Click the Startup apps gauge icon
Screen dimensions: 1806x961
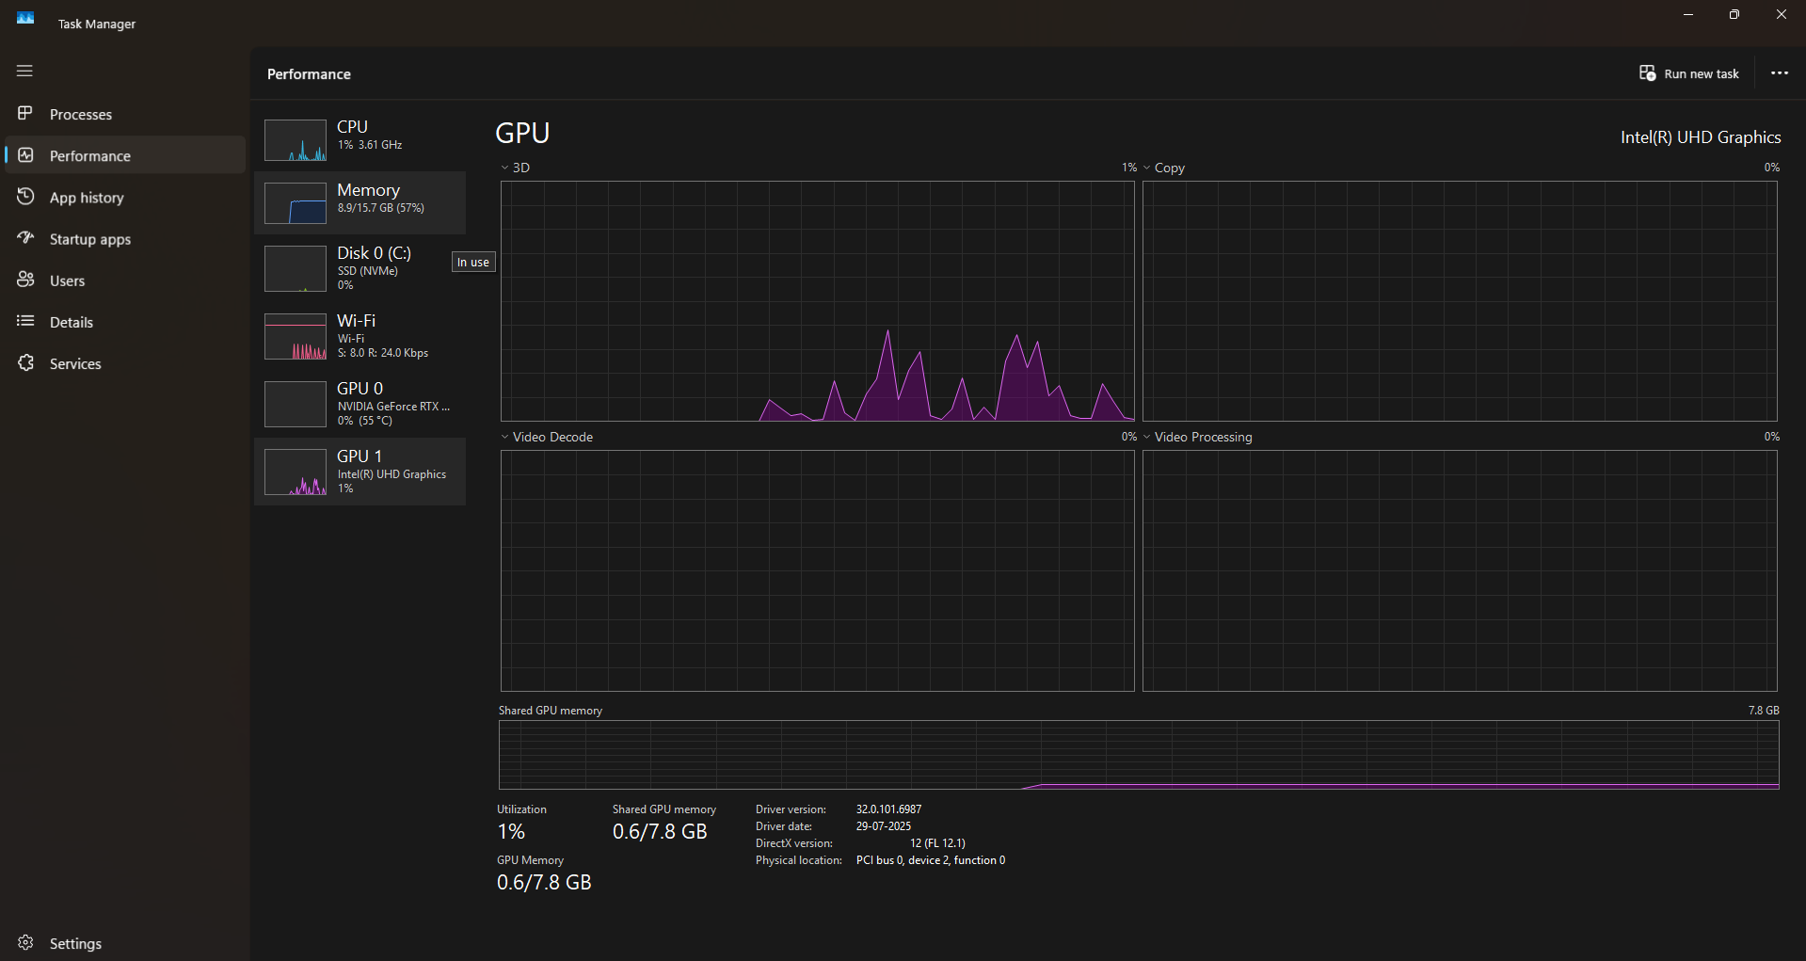click(25, 238)
